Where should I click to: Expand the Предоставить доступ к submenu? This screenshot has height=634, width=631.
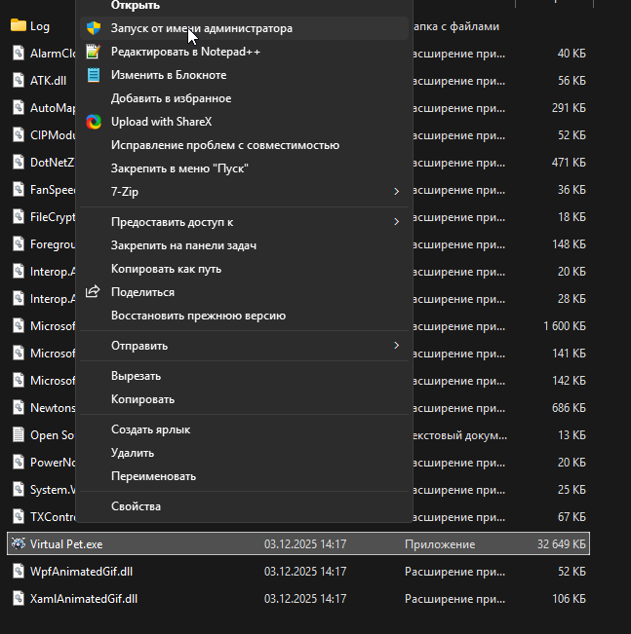coord(396,222)
